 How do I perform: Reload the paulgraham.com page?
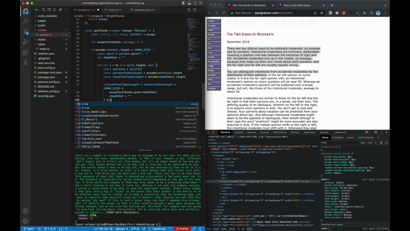pyautogui.click(x=223, y=13)
